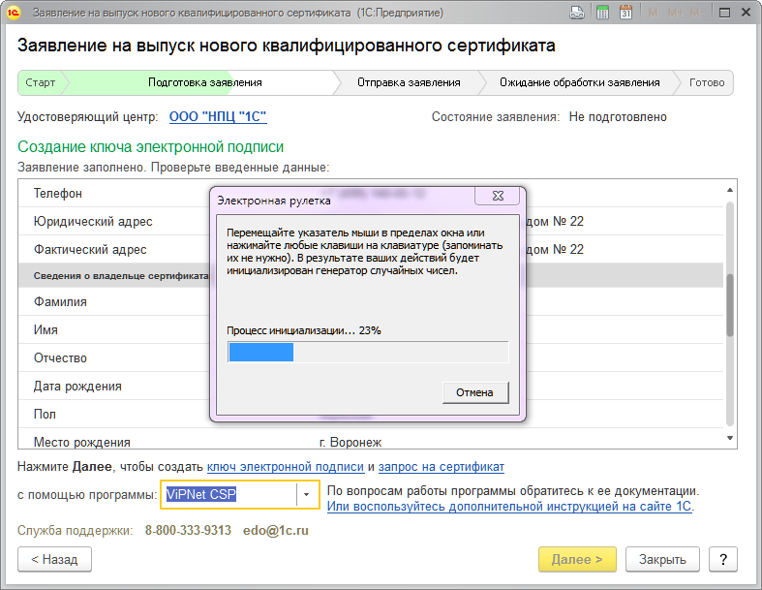Open the calculator icon in title bar
762x590 pixels.
pyautogui.click(x=602, y=13)
